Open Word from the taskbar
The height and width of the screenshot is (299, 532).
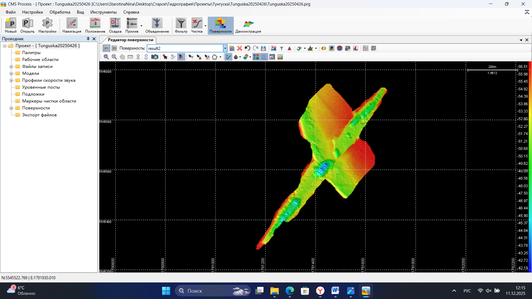[335, 291]
